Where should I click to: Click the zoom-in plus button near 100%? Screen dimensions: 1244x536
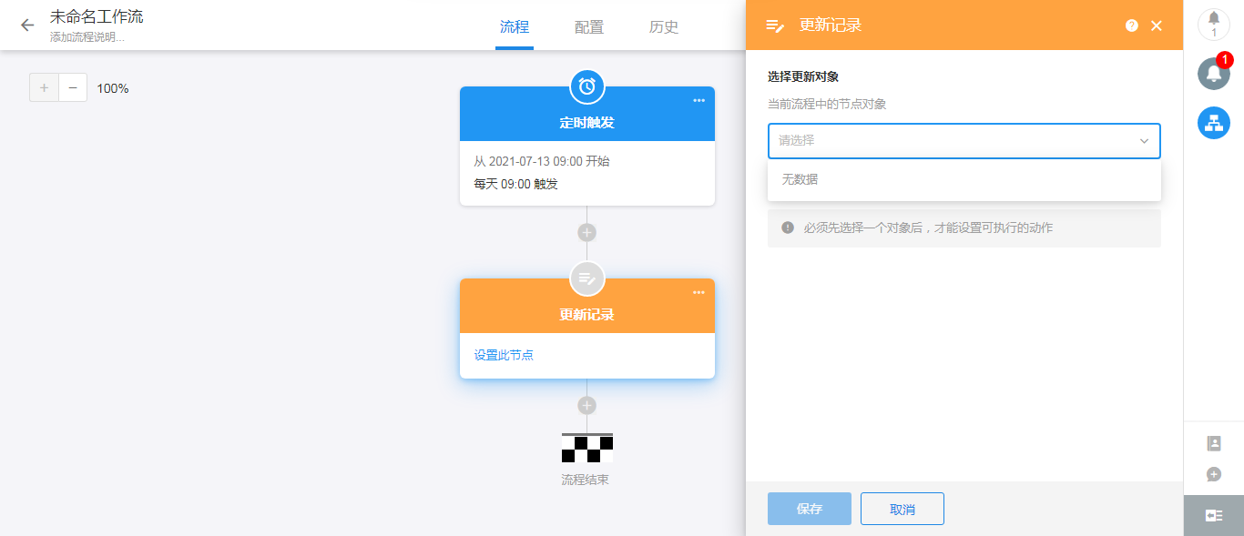coord(43,87)
